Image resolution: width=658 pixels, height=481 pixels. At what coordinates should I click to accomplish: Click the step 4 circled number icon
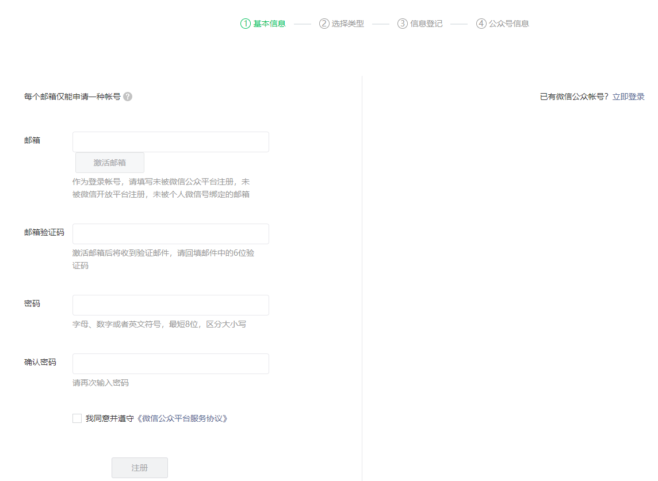[x=481, y=24]
